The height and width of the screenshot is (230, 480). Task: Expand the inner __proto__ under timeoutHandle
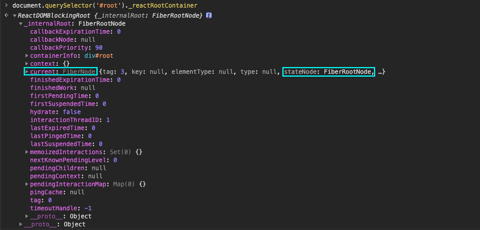pyautogui.click(x=27, y=216)
